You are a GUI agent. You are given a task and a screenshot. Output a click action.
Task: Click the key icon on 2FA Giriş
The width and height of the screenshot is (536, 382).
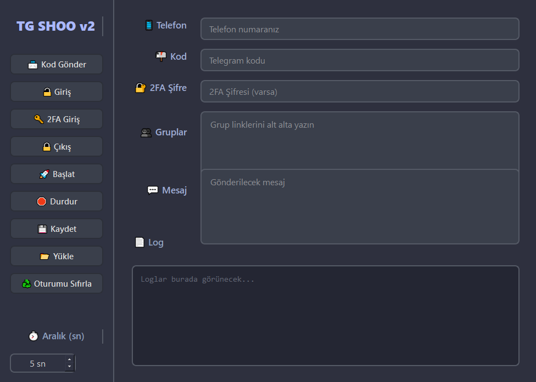click(38, 119)
